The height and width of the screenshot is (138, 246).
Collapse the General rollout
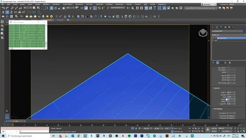tap(216, 88)
